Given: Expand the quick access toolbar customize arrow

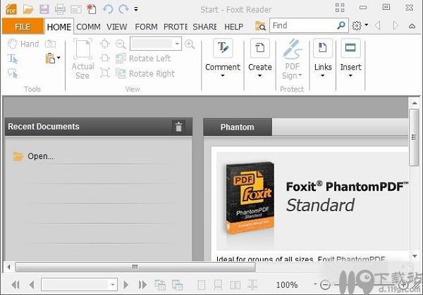Looking at the screenshot, I should click(136, 9).
